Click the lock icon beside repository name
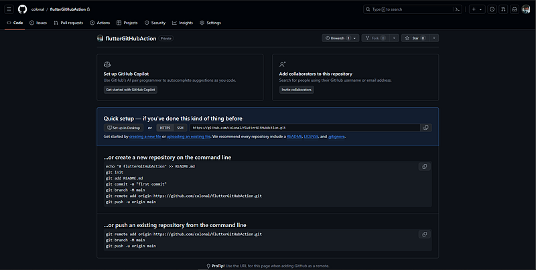 click(88, 9)
